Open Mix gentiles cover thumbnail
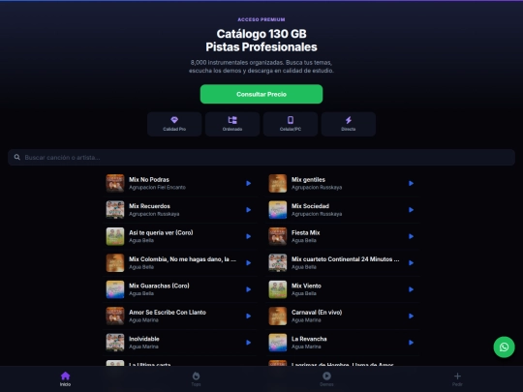 [278, 183]
